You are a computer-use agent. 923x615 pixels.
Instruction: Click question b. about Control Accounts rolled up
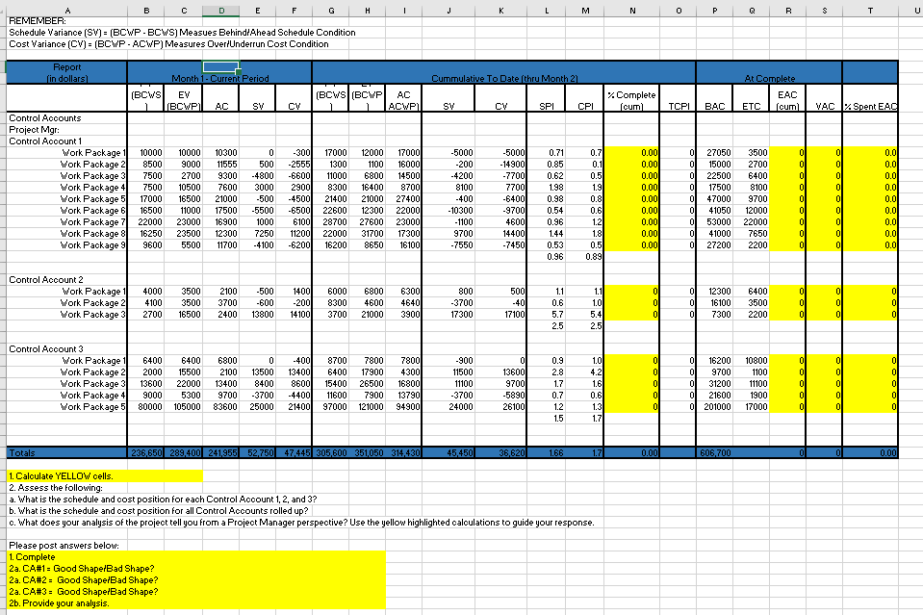coord(159,511)
